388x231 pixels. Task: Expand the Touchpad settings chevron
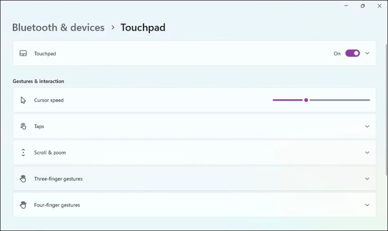(367, 54)
